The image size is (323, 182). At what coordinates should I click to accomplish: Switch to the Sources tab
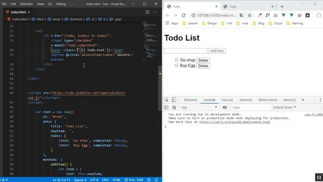228,100
